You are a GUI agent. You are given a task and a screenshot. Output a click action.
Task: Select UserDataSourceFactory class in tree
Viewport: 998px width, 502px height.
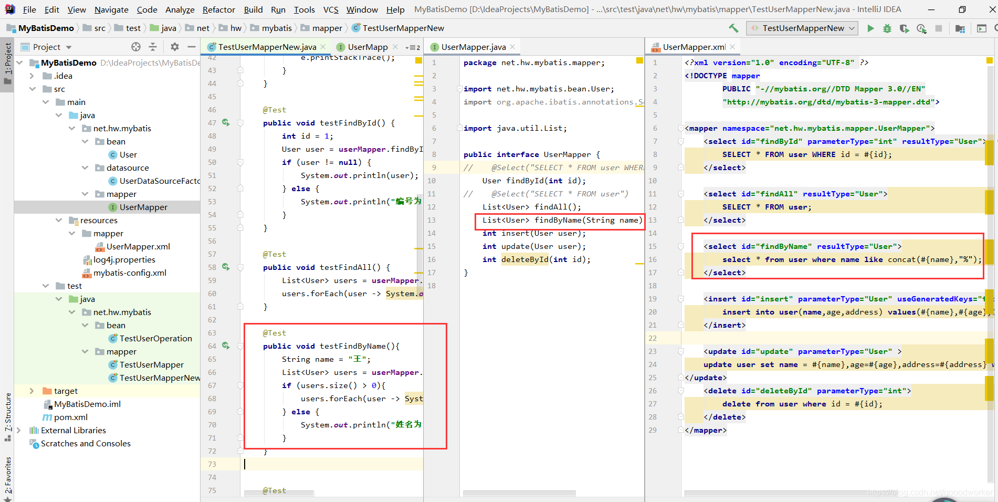pos(154,181)
